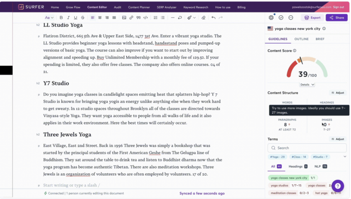Image resolution: width=351 pixels, height=199 pixels.
Task: Switch to the Guidelines tab
Action: [278, 39]
